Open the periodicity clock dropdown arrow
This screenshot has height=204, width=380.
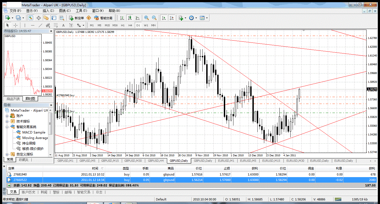point(196,18)
